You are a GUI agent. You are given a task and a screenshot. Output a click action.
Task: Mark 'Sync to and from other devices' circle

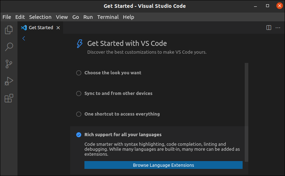pyautogui.click(x=79, y=94)
